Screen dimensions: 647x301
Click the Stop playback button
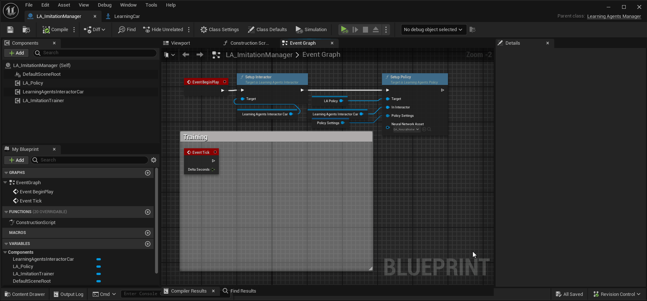pos(365,30)
